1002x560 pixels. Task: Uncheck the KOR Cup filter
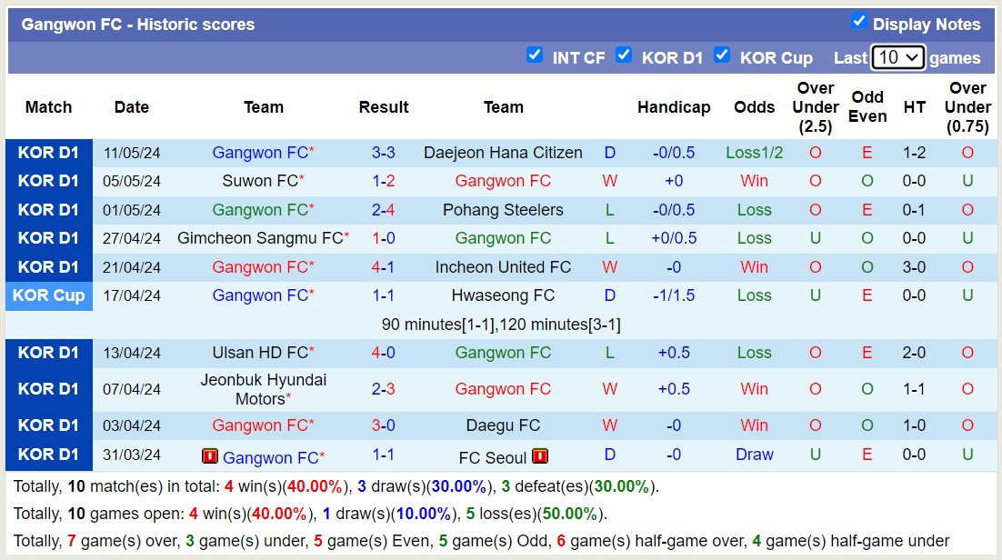pos(723,55)
